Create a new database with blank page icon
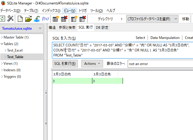The image size is (193, 140). click(x=20, y=19)
